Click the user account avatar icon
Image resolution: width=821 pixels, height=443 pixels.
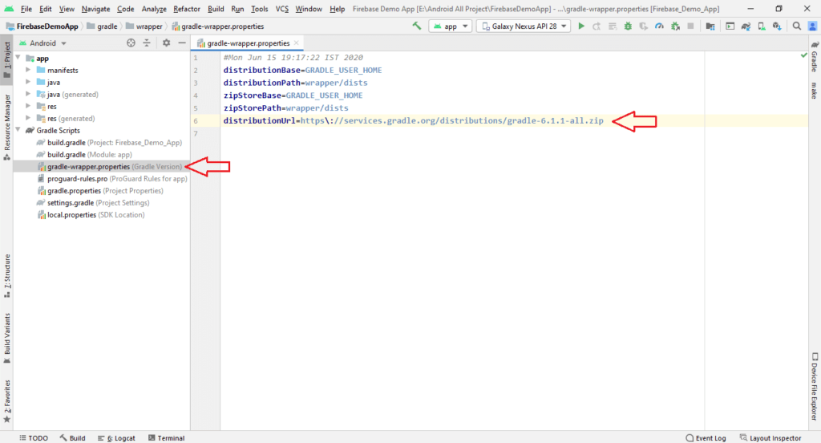pos(813,26)
